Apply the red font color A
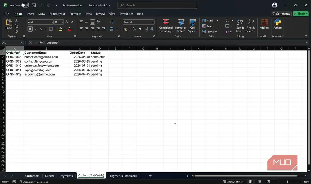 (69, 29)
